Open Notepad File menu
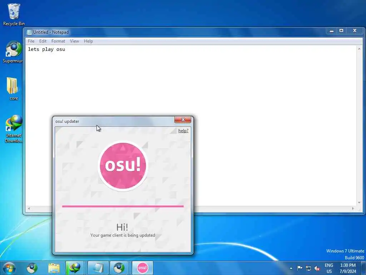This screenshot has height=275, width=366. pos(31,41)
